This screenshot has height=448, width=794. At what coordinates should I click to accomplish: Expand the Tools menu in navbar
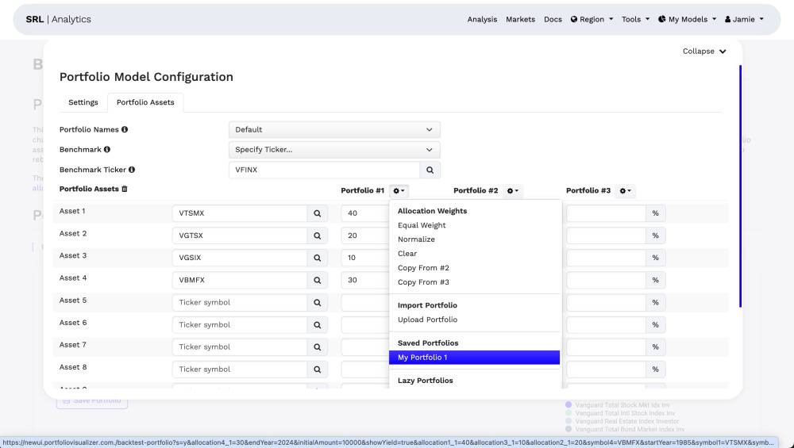(x=635, y=19)
